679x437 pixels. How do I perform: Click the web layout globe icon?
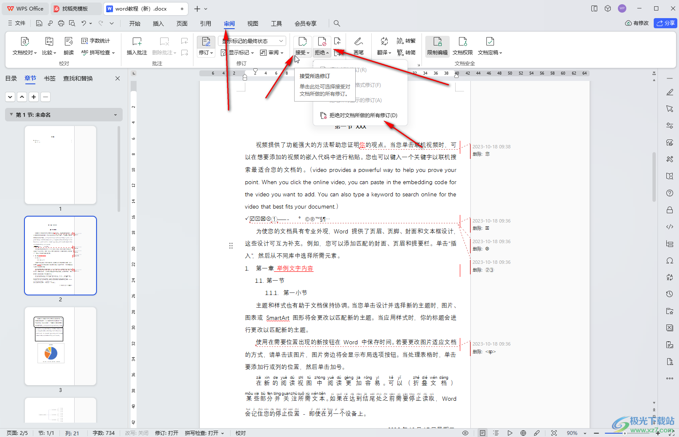pos(523,433)
